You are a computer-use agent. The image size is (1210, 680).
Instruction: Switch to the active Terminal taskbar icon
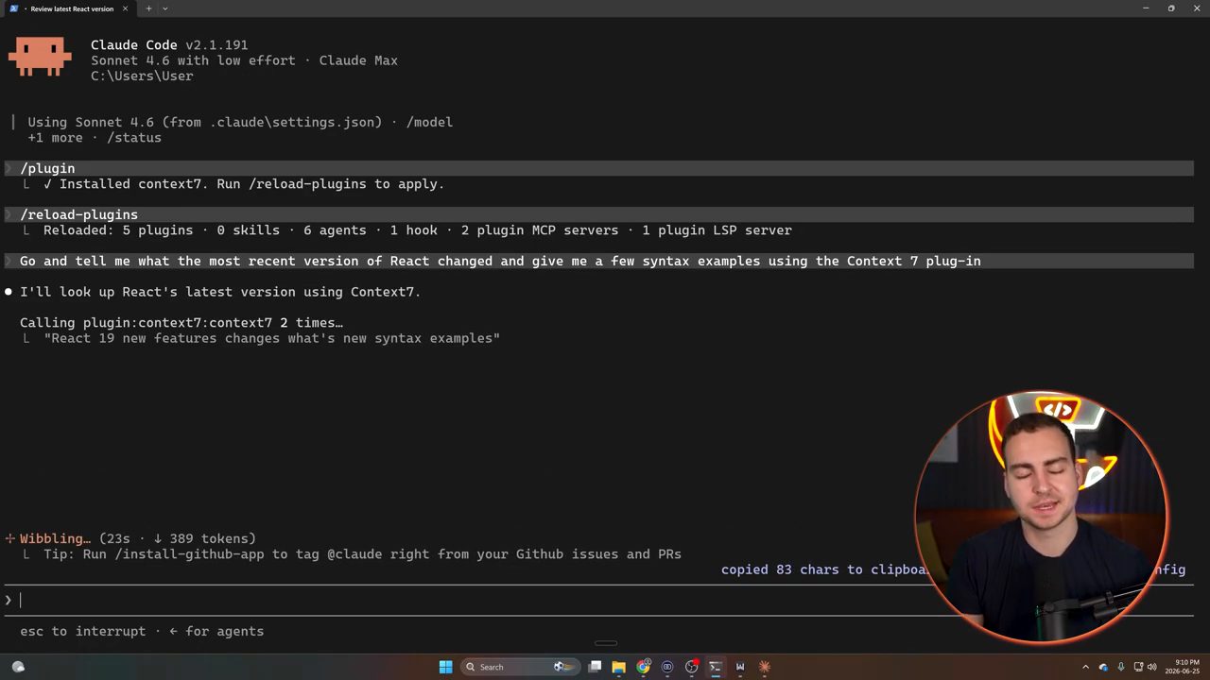point(716,667)
